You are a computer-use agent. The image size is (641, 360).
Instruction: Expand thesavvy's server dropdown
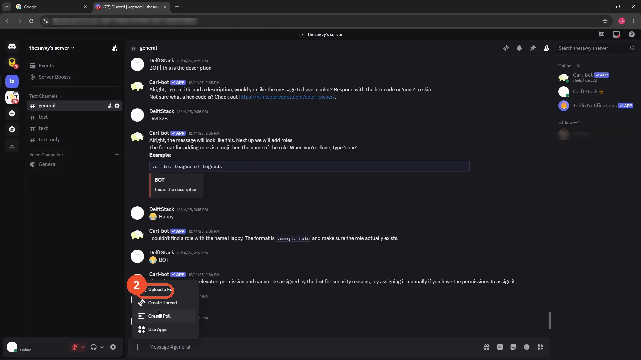point(52,48)
